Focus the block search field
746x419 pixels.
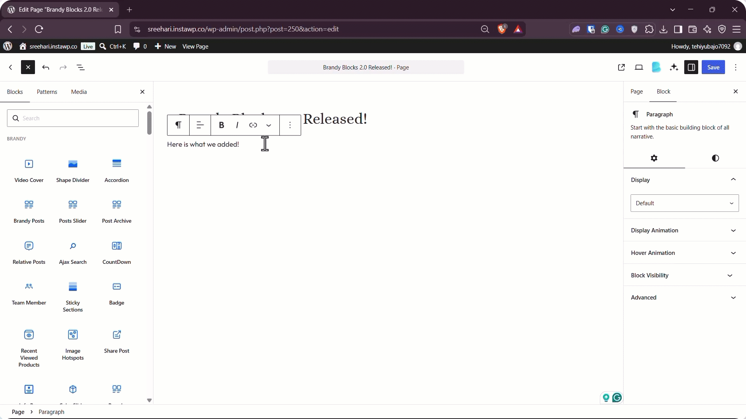coord(73,118)
